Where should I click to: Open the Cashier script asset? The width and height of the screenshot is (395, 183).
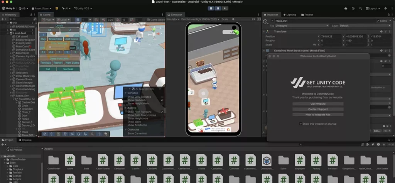135,160
